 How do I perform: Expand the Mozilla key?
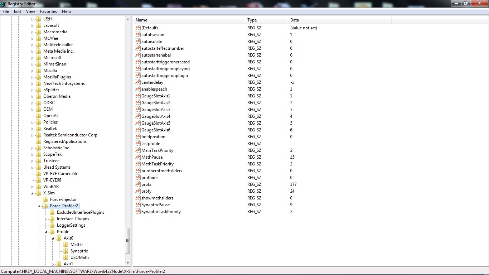pyautogui.click(x=32, y=71)
